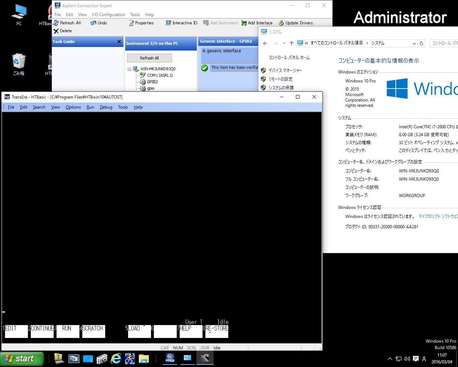Open volume control in system tray
Image resolution: width=458 pixels, height=367 pixels.
407,359
